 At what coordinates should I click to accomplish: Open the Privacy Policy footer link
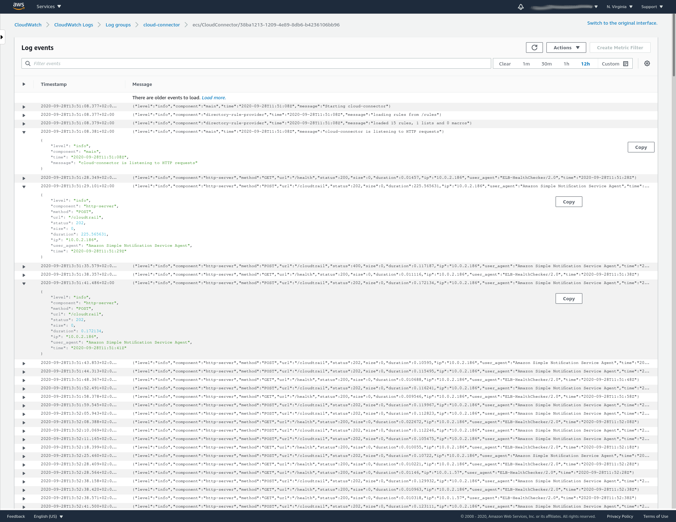(x=620, y=516)
